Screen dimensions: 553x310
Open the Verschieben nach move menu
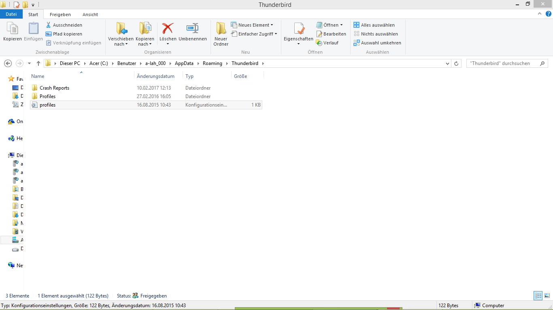121,34
